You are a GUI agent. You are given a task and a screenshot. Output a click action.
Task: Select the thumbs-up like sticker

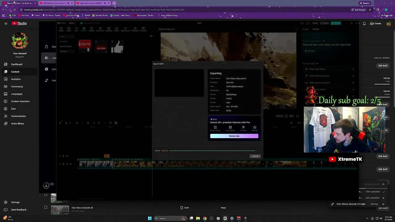[117, 47]
